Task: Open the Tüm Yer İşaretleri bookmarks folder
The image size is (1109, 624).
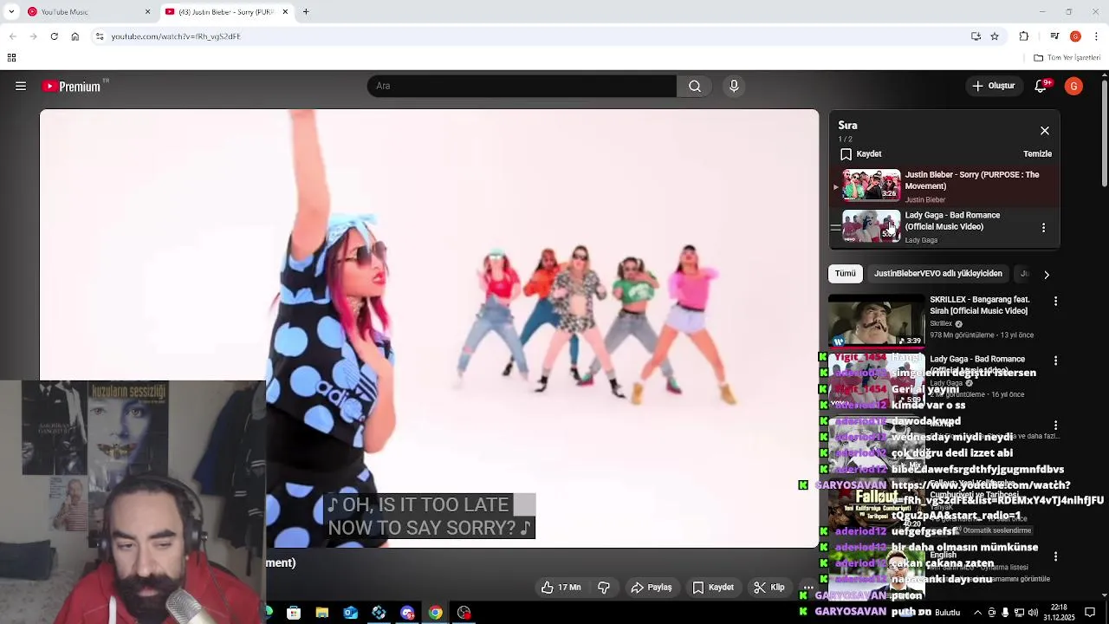Action: click(1067, 58)
